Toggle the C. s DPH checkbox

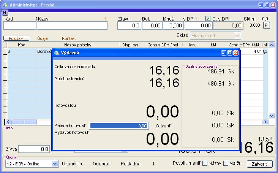click(x=208, y=18)
